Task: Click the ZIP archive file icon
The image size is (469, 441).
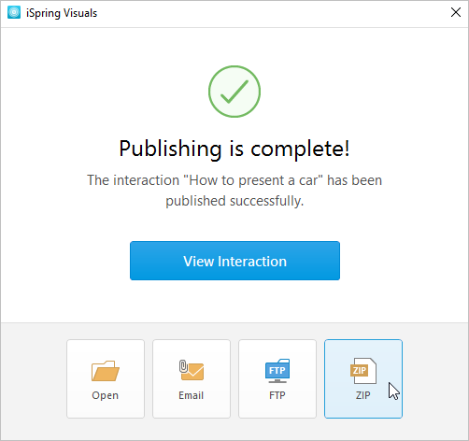Action: (363, 371)
